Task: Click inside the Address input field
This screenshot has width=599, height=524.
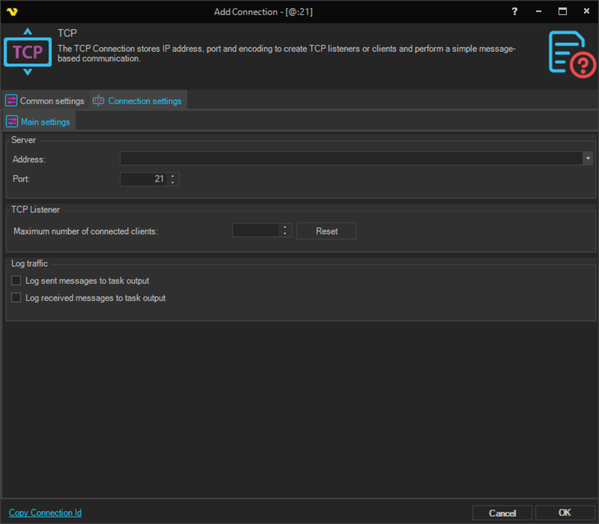Action: (x=351, y=158)
